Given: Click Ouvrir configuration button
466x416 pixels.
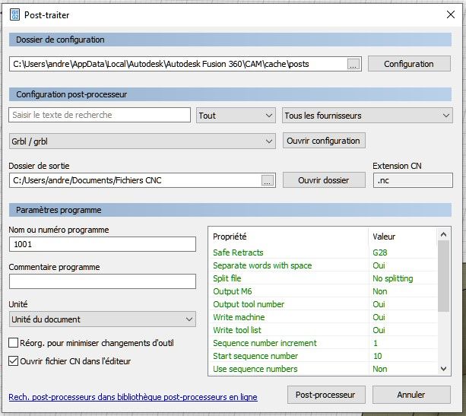Looking at the screenshot, I should point(324,141).
